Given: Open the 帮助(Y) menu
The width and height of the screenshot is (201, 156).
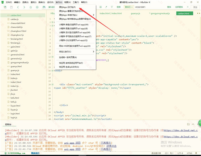Looking at the screenshot, I should [84, 2].
